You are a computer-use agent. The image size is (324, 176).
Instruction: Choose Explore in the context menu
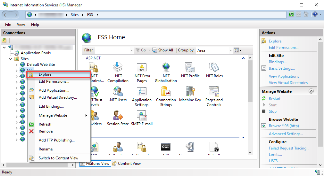pyautogui.click(x=59, y=74)
